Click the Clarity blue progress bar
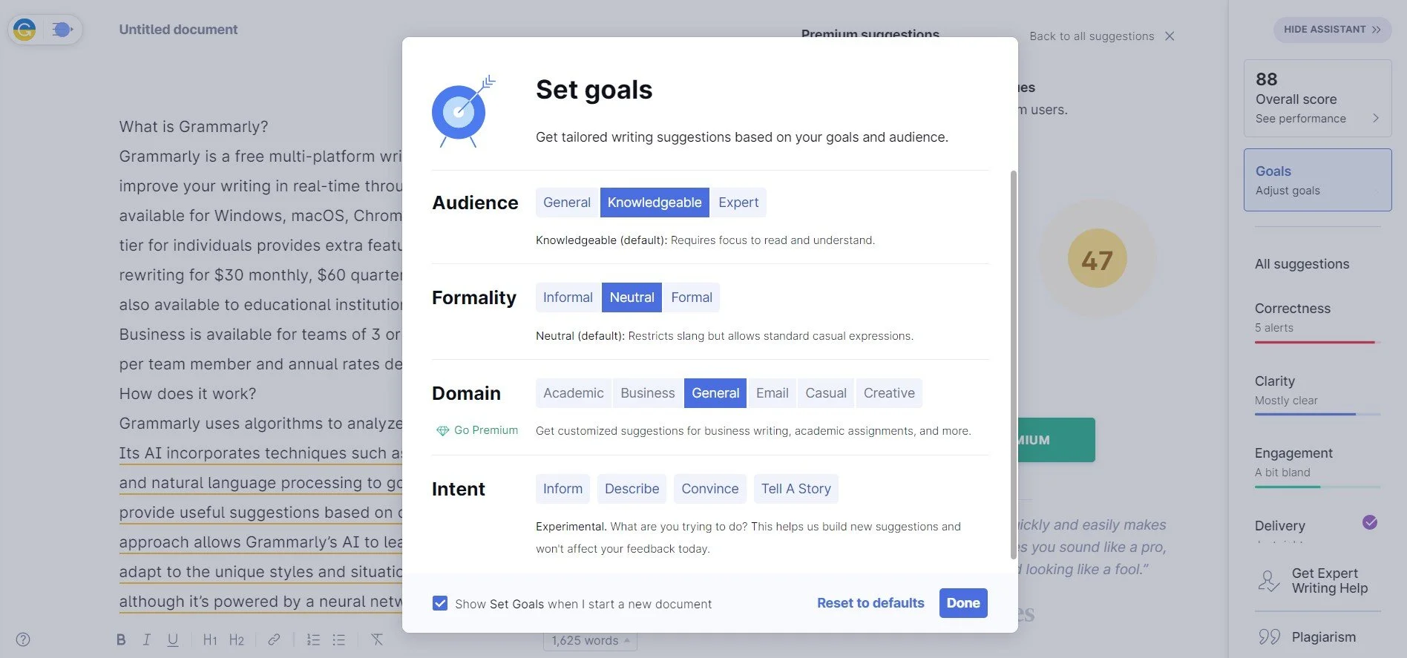1407x658 pixels. click(1317, 414)
